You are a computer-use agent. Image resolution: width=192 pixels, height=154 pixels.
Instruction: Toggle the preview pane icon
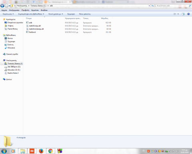point(183,14)
